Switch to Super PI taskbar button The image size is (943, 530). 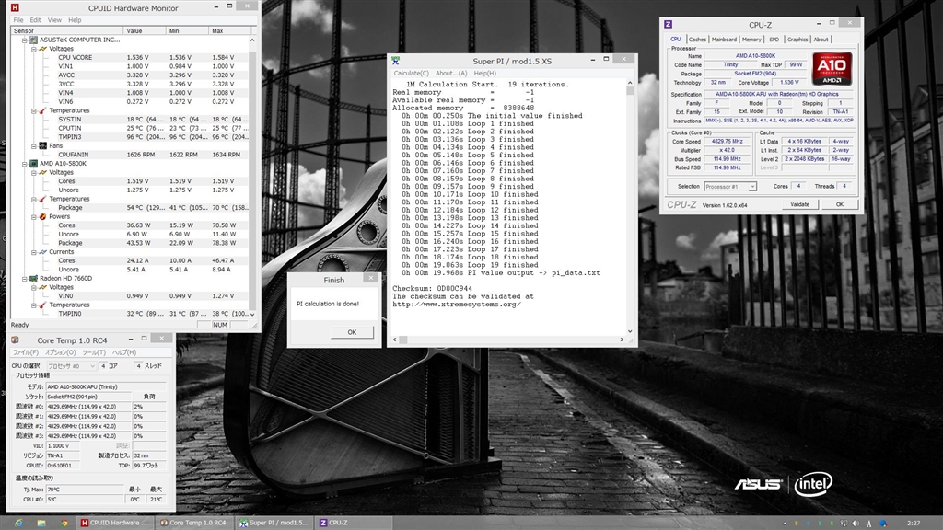point(274,523)
